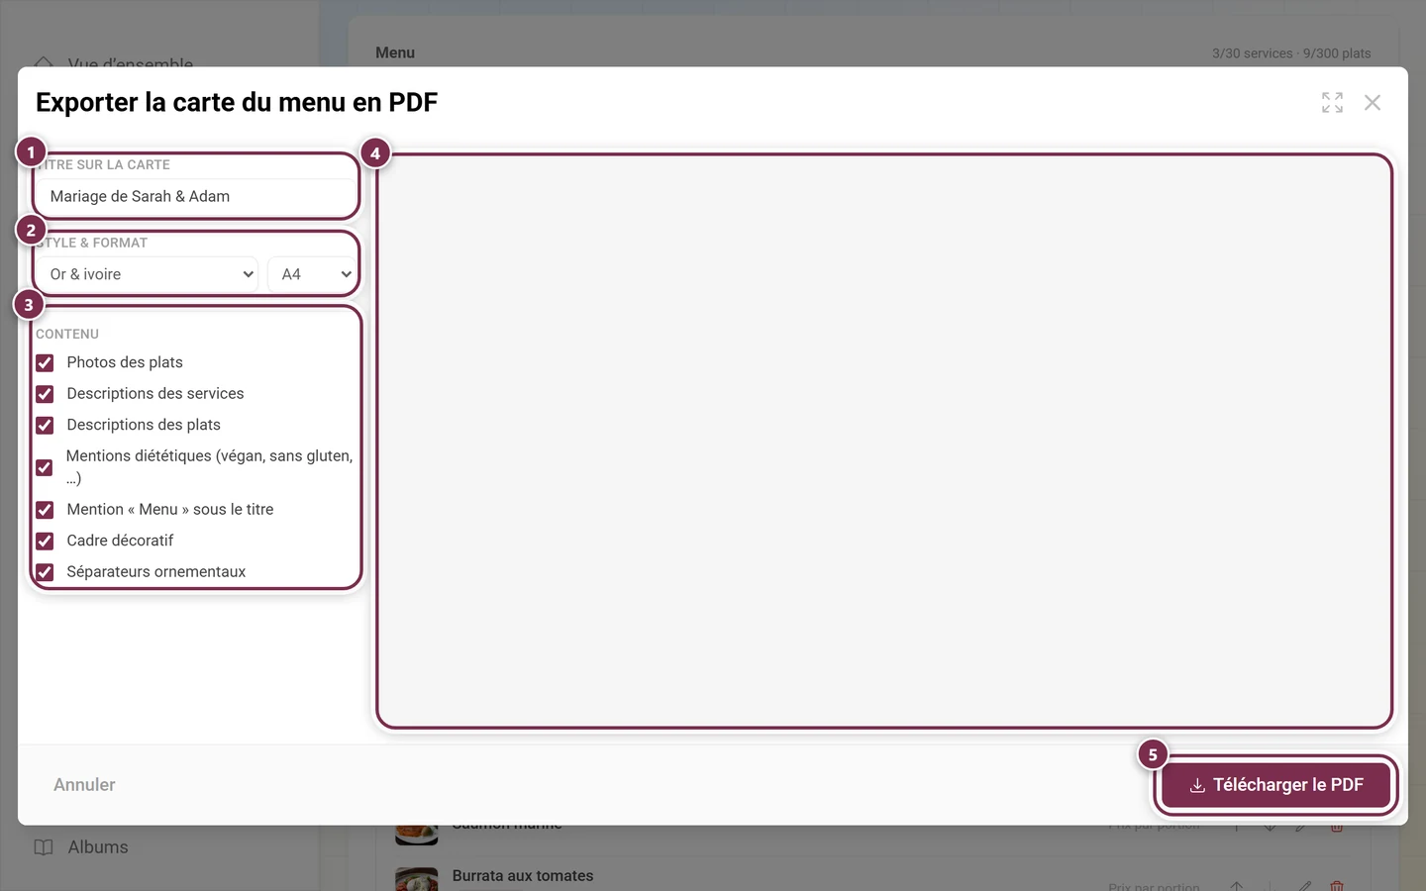Click the 3/30 services · 9/300 plats counter

pyautogui.click(x=1291, y=53)
